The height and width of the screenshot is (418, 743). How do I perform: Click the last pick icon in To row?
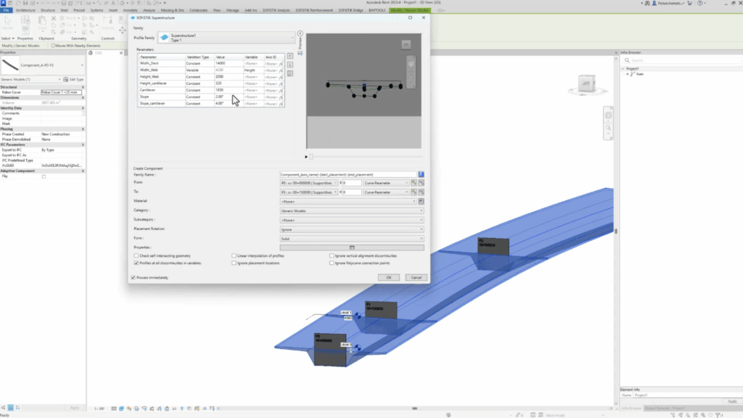click(421, 192)
